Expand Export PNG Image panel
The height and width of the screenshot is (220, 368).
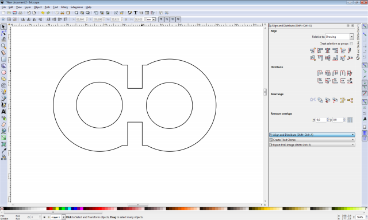(x=312, y=145)
